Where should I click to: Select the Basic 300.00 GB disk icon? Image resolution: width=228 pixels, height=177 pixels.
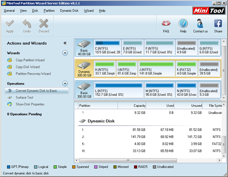tap(84, 87)
